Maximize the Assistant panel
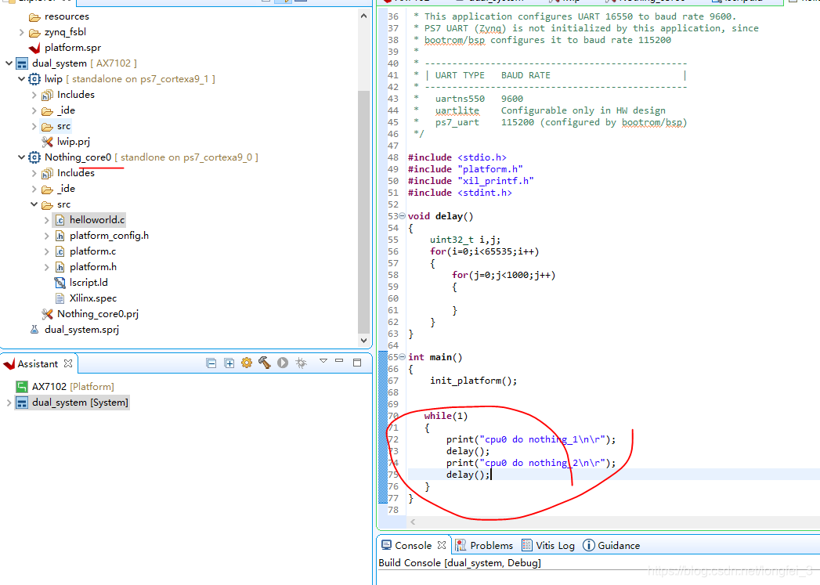This screenshot has width=820, height=585. (x=357, y=363)
